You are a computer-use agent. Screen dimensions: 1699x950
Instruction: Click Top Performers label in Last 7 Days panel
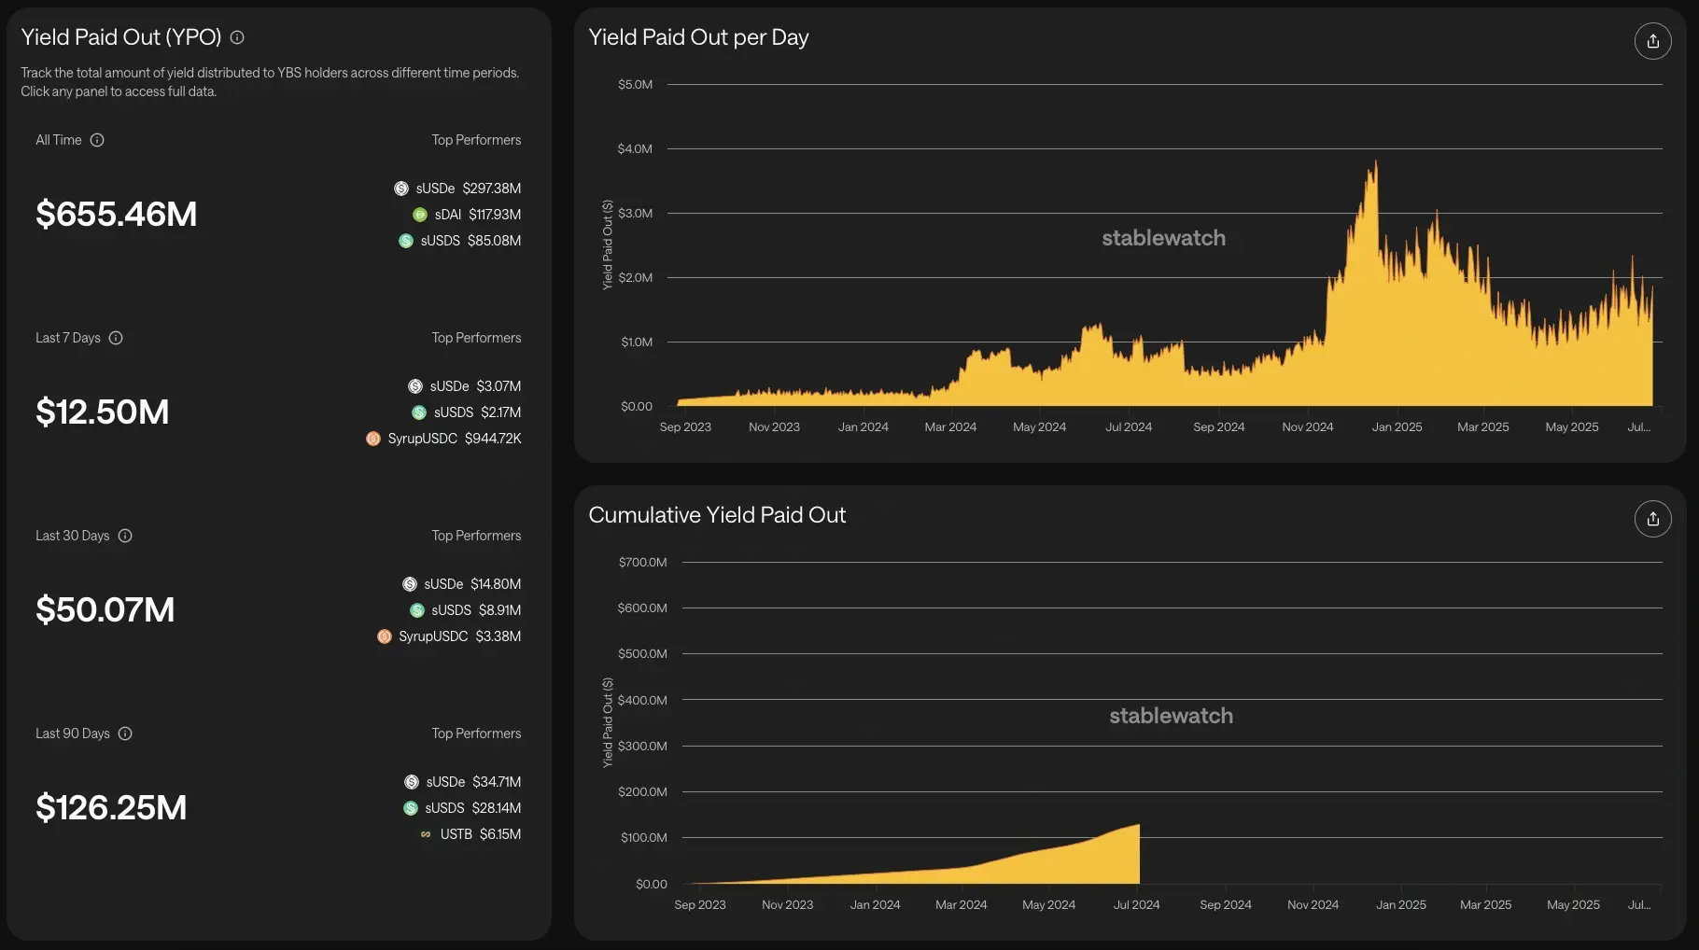[476, 338]
